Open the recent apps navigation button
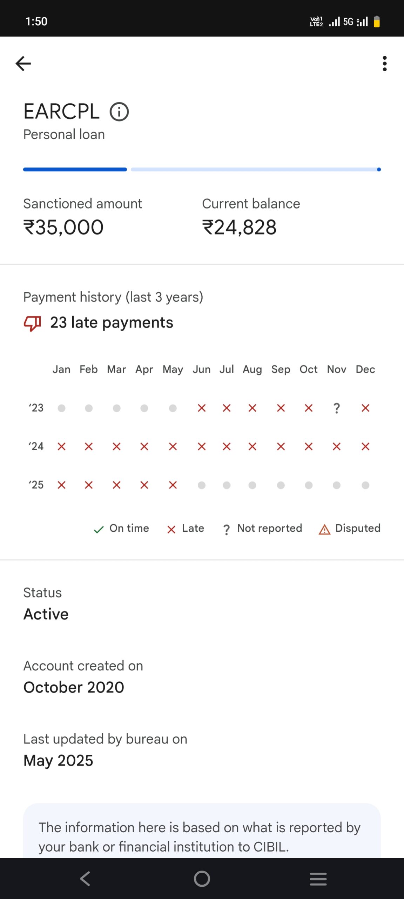This screenshot has width=404, height=899. tap(318, 879)
